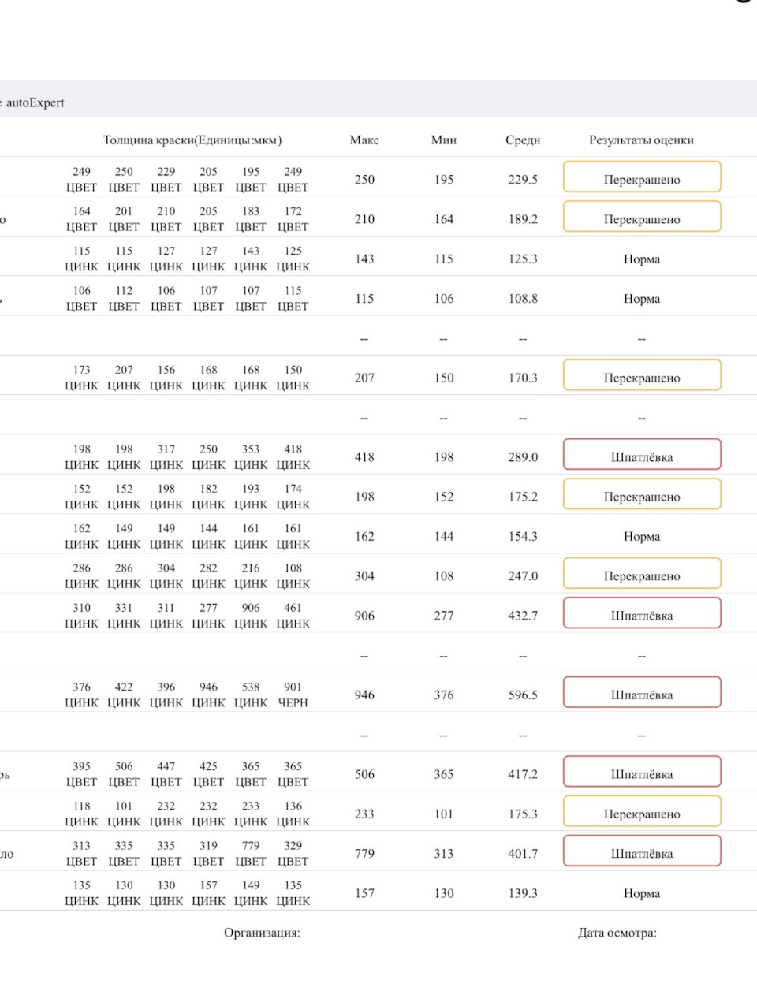
Task: Open the Перекрашено result for average 170.3
Action: tap(642, 377)
